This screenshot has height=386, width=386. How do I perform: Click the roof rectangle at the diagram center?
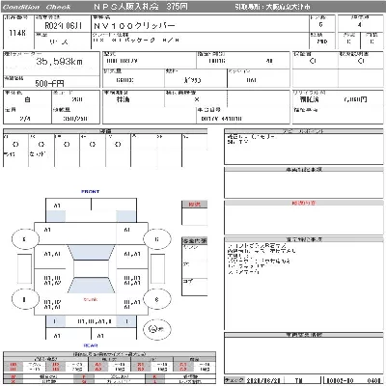(x=92, y=268)
